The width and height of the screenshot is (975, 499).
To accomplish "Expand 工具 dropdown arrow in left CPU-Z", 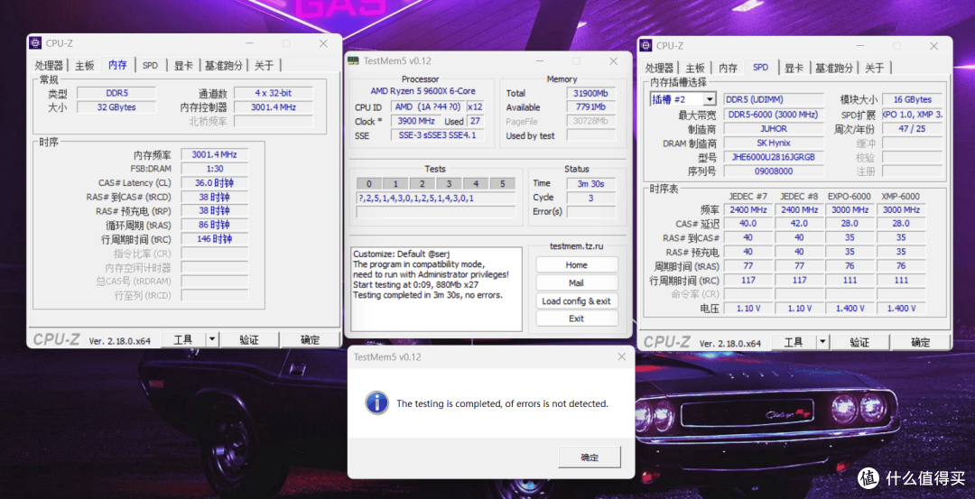I will [212, 339].
